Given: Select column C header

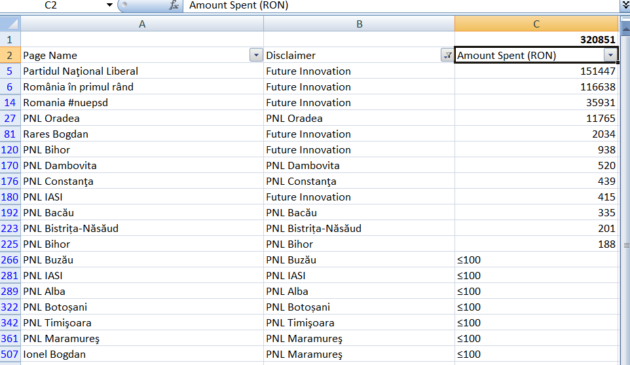Looking at the screenshot, I should coord(536,24).
